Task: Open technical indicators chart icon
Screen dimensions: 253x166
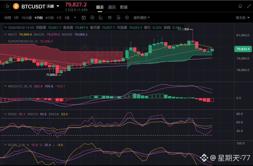Action: [101, 18]
